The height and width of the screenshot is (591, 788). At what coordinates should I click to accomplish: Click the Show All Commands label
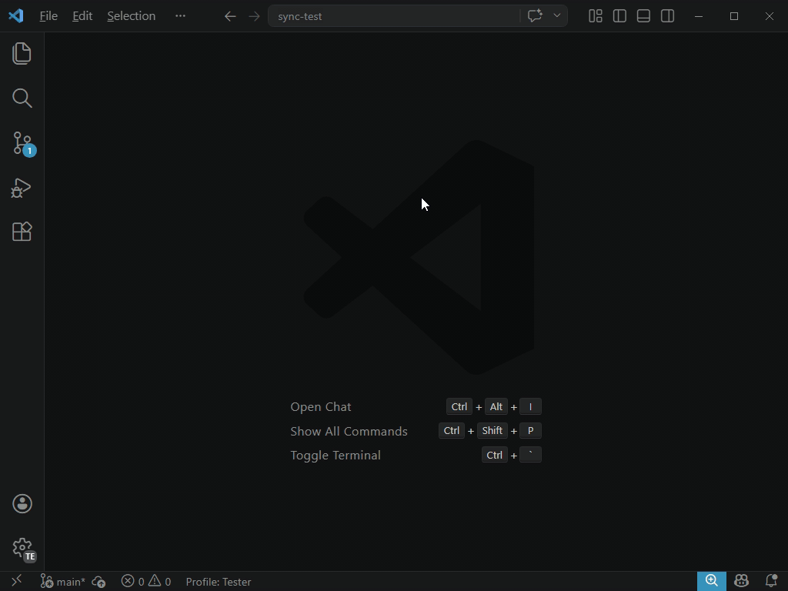(349, 431)
